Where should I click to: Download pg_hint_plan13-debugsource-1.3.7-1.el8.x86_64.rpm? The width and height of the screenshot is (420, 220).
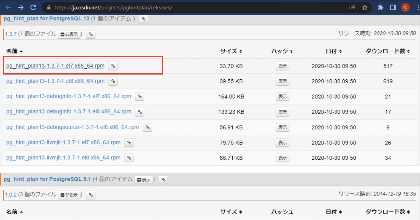(x=73, y=127)
